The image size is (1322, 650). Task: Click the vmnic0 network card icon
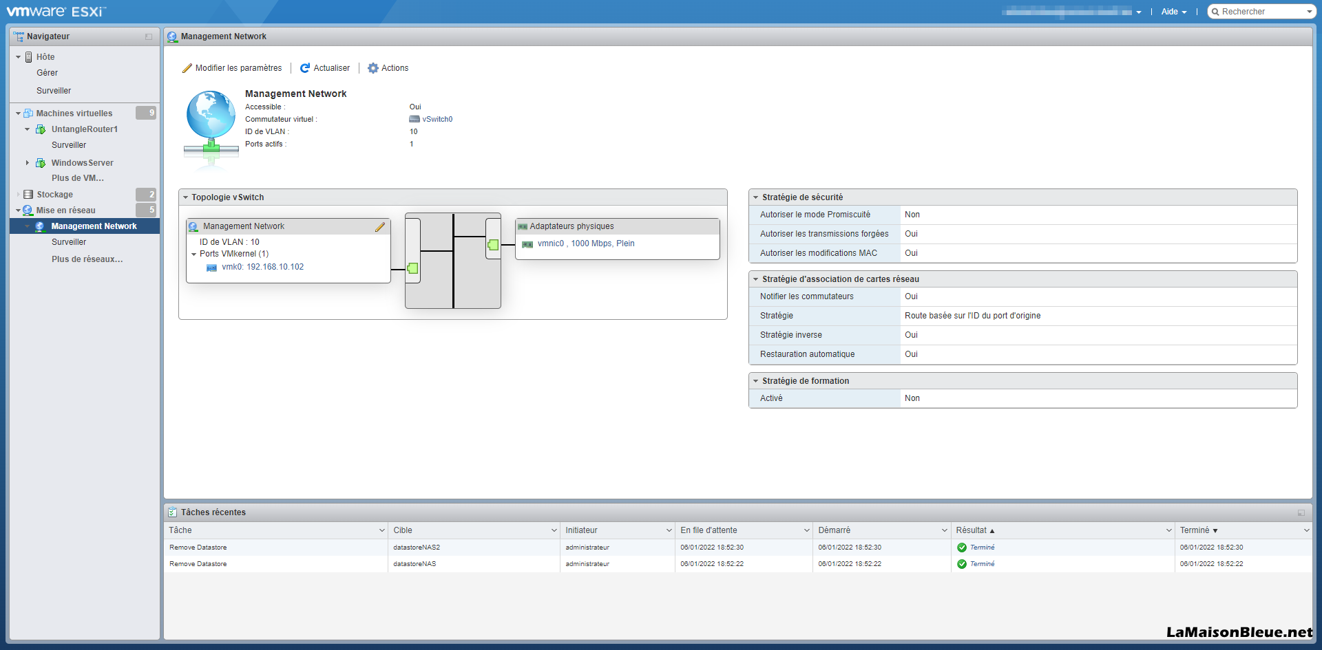point(527,244)
